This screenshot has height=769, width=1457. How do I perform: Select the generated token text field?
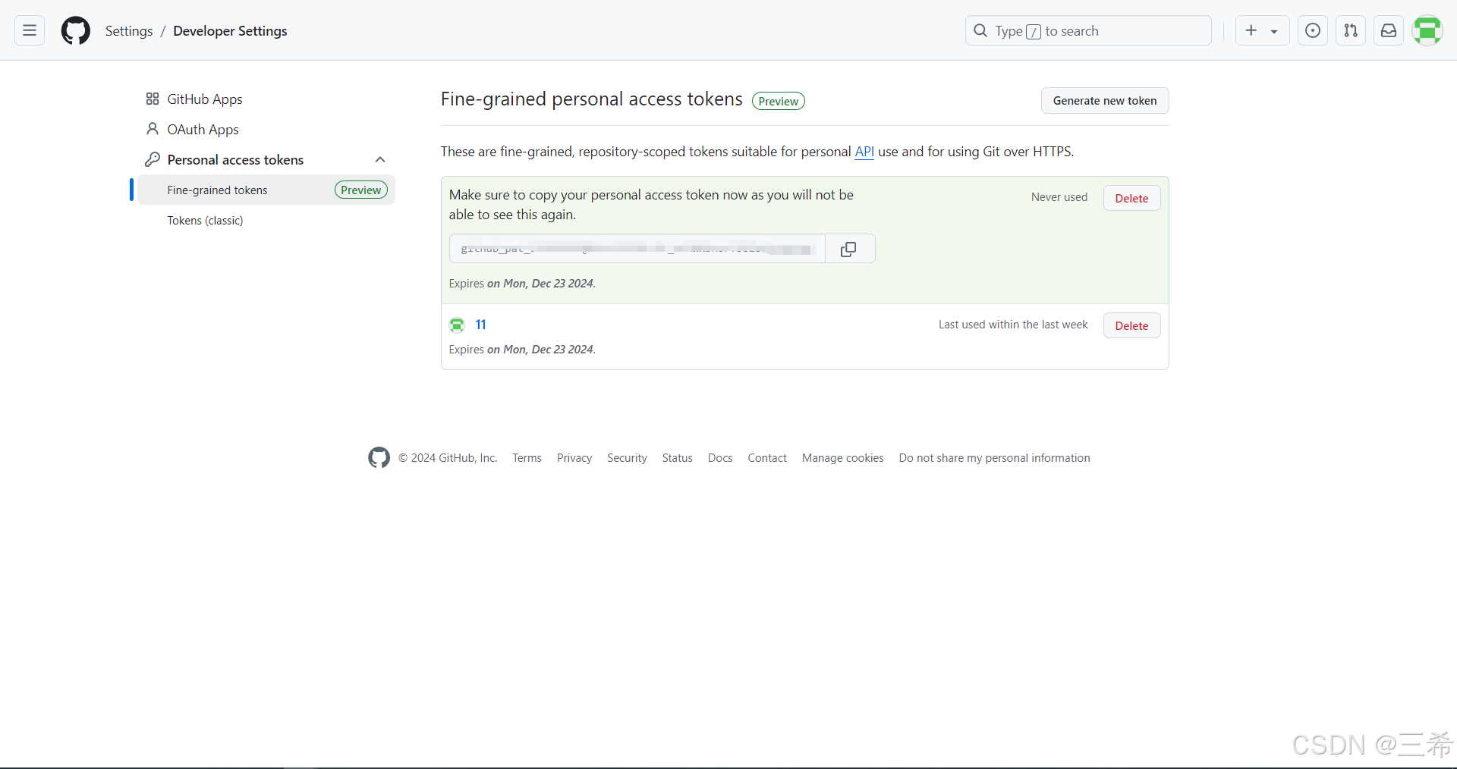(637, 249)
